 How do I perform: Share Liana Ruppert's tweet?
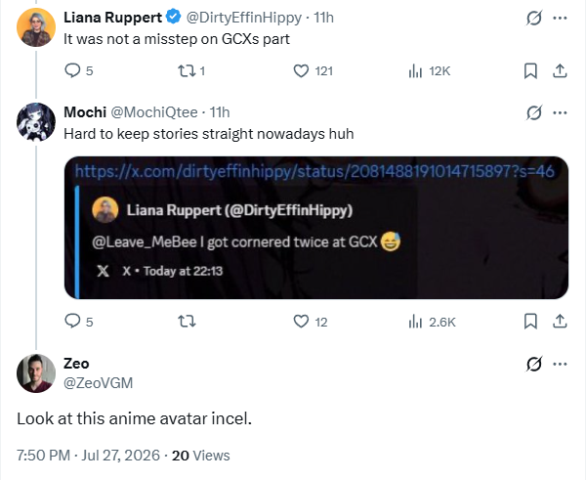pos(560,70)
